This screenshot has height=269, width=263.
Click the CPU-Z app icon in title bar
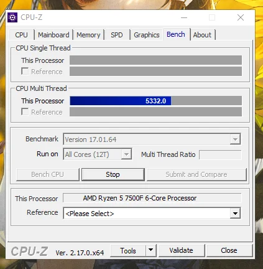tap(12, 17)
